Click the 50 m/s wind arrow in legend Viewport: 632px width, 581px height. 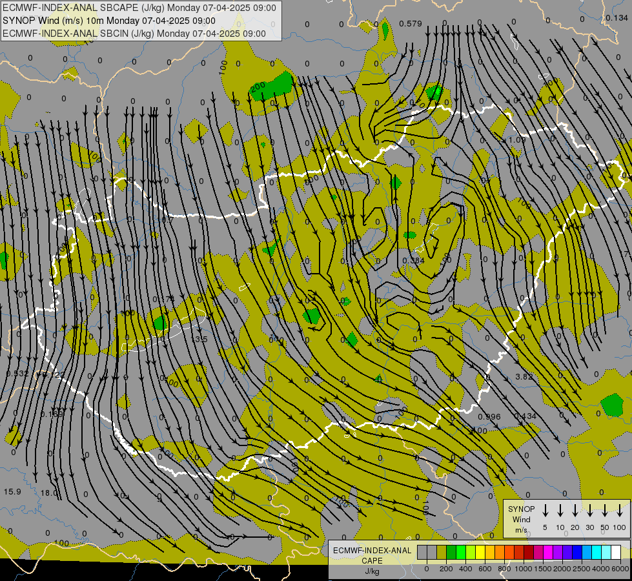coord(605,511)
